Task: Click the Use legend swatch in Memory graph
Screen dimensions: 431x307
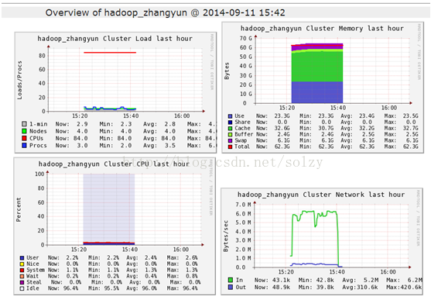Action: point(231,116)
